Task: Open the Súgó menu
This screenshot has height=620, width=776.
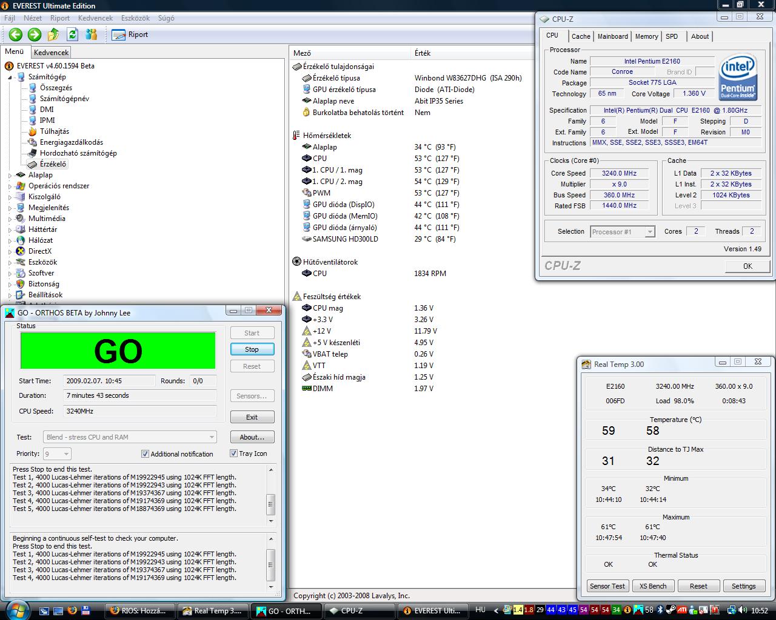Action: pos(166,18)
